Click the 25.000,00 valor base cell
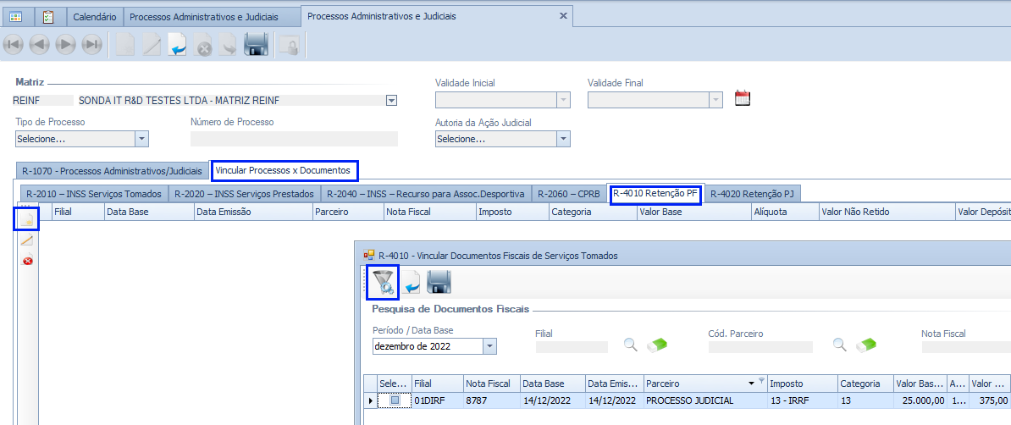1011x425 pixels. [920, 400]
